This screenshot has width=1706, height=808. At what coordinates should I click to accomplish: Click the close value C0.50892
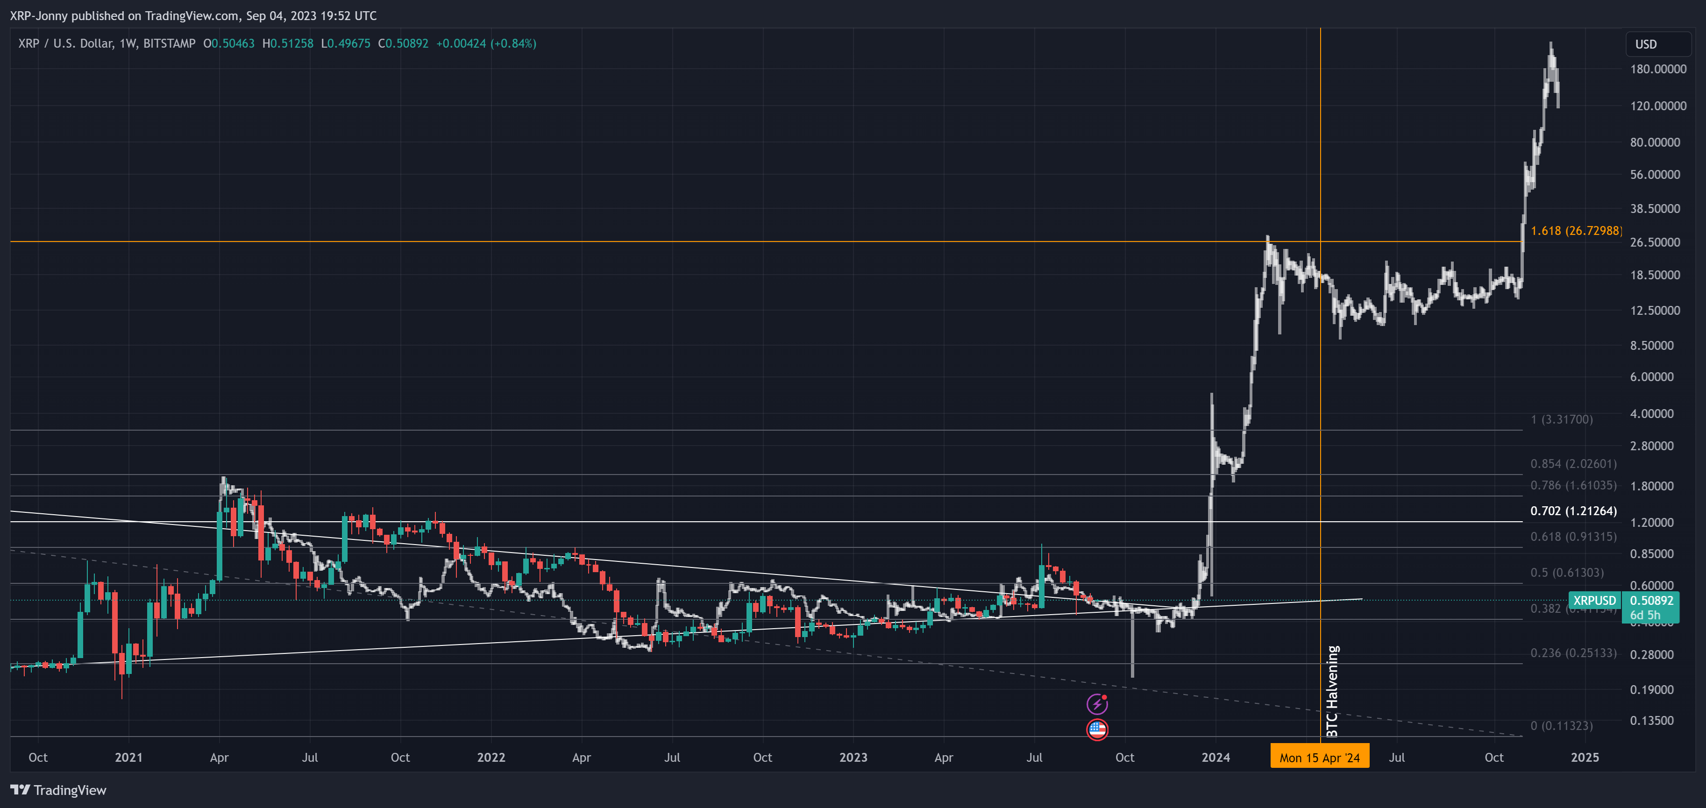pos(403,44)
